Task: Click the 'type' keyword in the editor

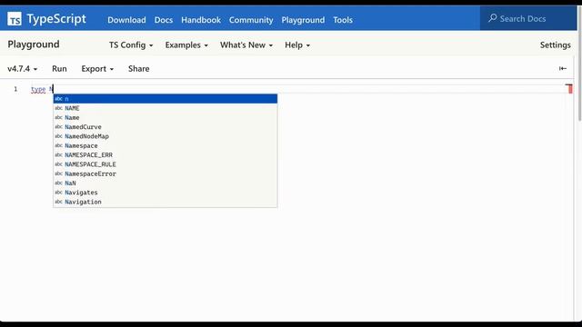Action: [38, 89]
